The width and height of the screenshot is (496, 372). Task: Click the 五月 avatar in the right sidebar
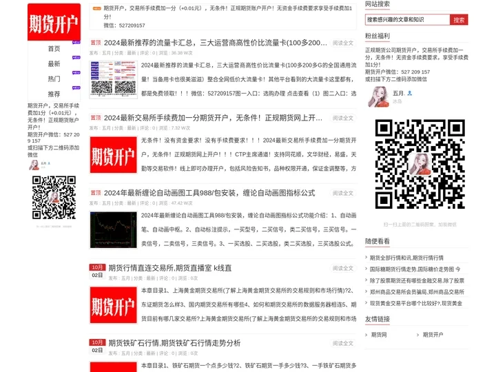click(378, 97)
